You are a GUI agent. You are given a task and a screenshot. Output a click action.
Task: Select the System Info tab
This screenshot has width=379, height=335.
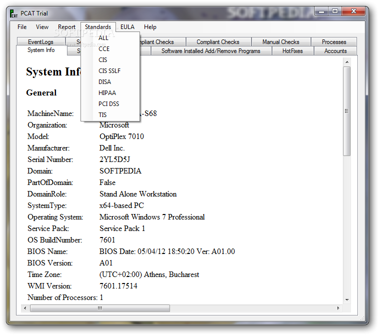click(41, 50)
